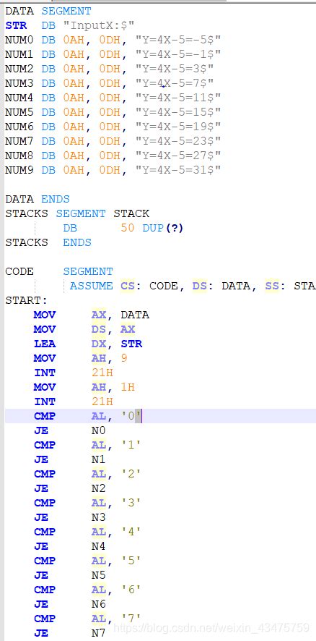Click the 50 DUP(?) expression
This screenshot has width=316, height=641.
tap(152, 228)
